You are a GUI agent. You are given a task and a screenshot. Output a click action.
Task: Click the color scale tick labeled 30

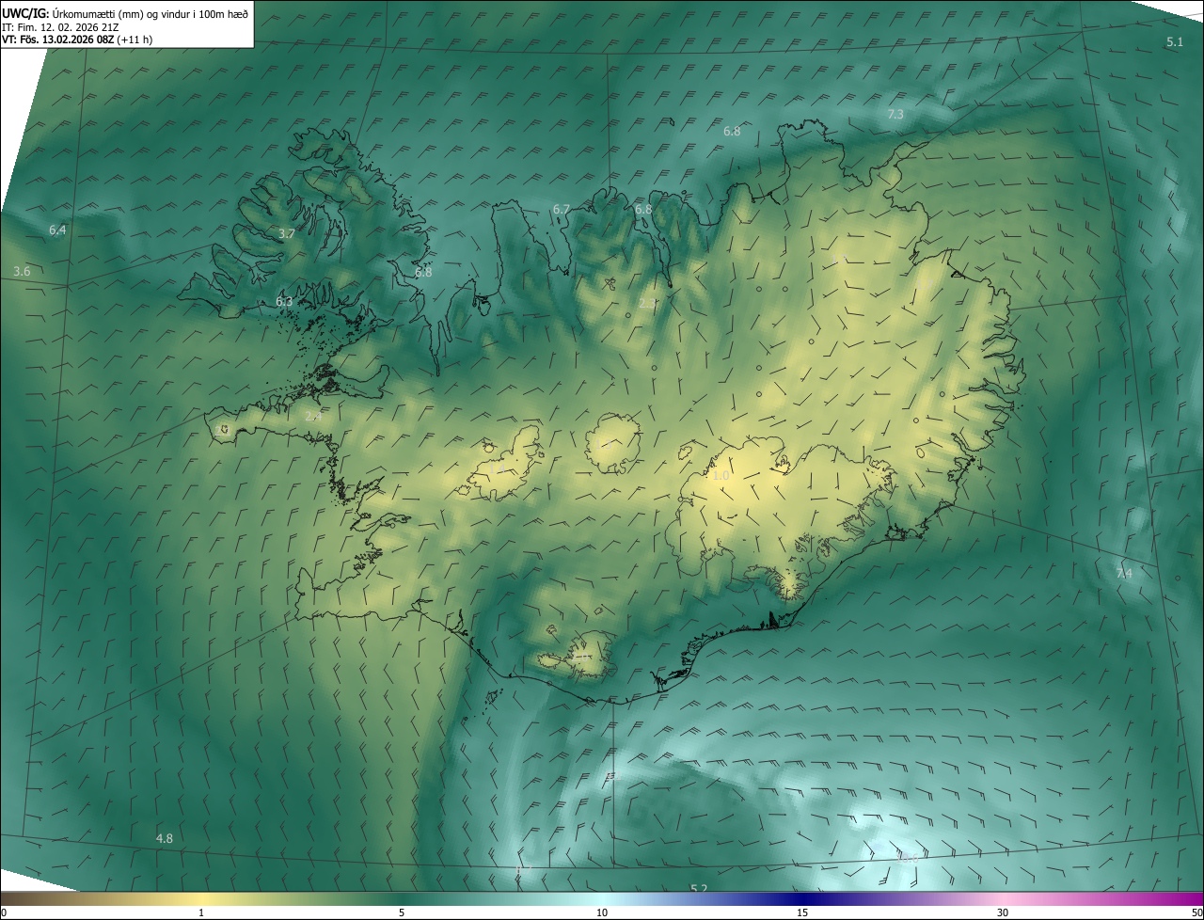[1003, 912]
